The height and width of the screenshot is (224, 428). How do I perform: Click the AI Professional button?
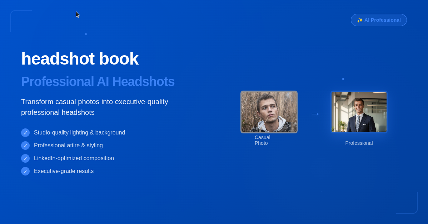[379, 20]
